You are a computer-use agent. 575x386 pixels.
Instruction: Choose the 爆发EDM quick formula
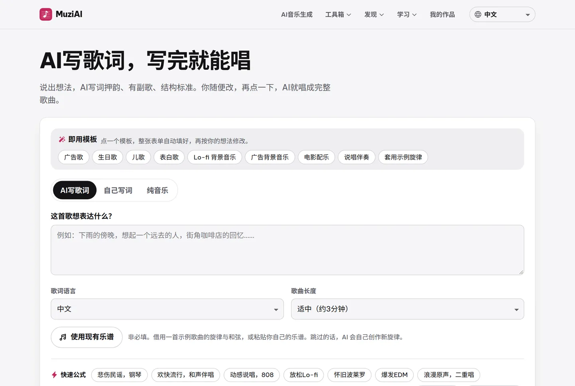click(x=395, y=375)
